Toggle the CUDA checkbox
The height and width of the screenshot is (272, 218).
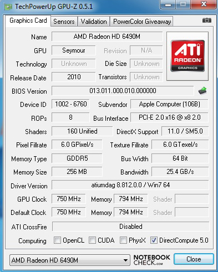pyautogui.click(x=92, y=240)
